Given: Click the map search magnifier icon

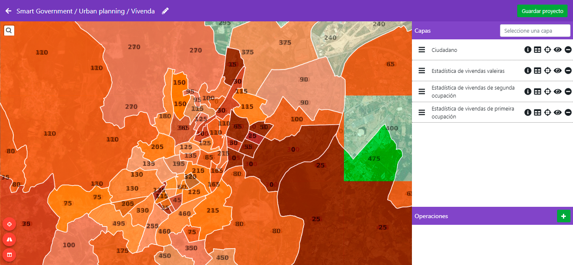Looking at the screenshot, I should pos(9,31).
